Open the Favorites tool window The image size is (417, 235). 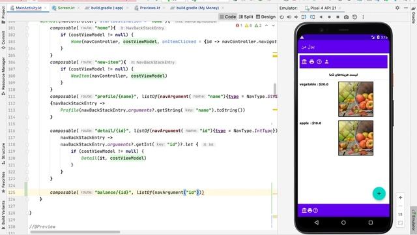(x=3, y=182)
